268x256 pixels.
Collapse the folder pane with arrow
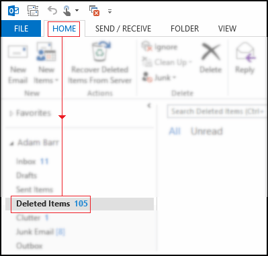click(x=149, y=105)
